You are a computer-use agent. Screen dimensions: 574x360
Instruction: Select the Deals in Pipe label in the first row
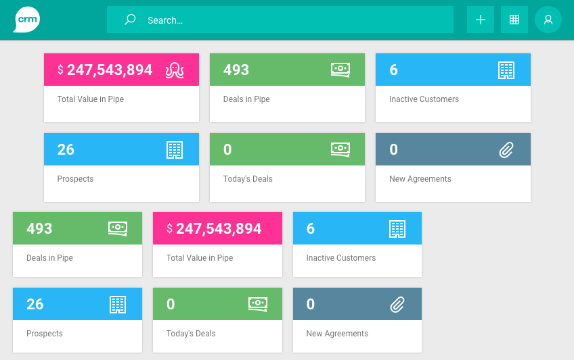(x=246, y=99)
